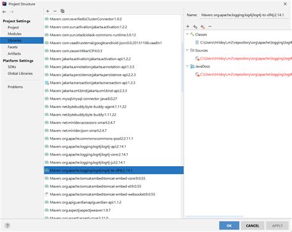Collapse the Sources node

187,50
